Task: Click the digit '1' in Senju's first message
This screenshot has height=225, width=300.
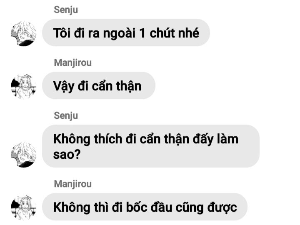Action: (x=142, y=33)
